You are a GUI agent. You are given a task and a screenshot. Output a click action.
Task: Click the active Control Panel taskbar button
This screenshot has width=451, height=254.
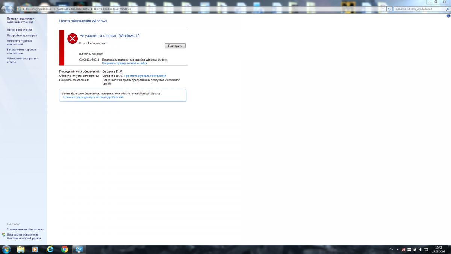pyautogui.click(x=79, y=249)
